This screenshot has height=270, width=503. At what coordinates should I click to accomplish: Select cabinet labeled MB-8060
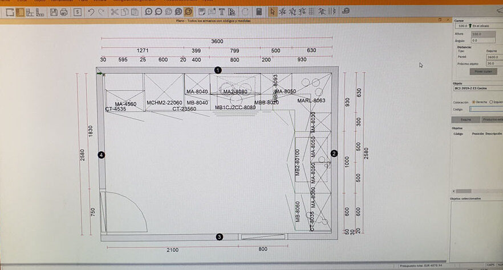[x=298, y=212]
